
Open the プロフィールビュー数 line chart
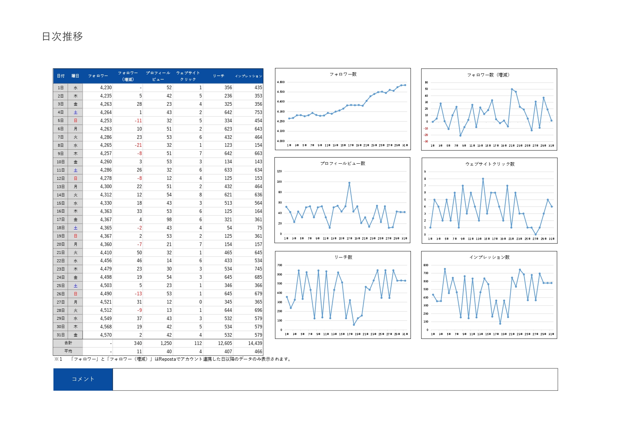pos(342,200)
